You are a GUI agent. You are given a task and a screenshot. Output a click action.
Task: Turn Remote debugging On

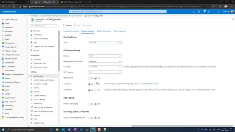[89, 104]
